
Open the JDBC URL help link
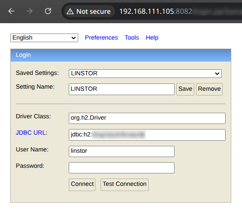click(31, 133)
